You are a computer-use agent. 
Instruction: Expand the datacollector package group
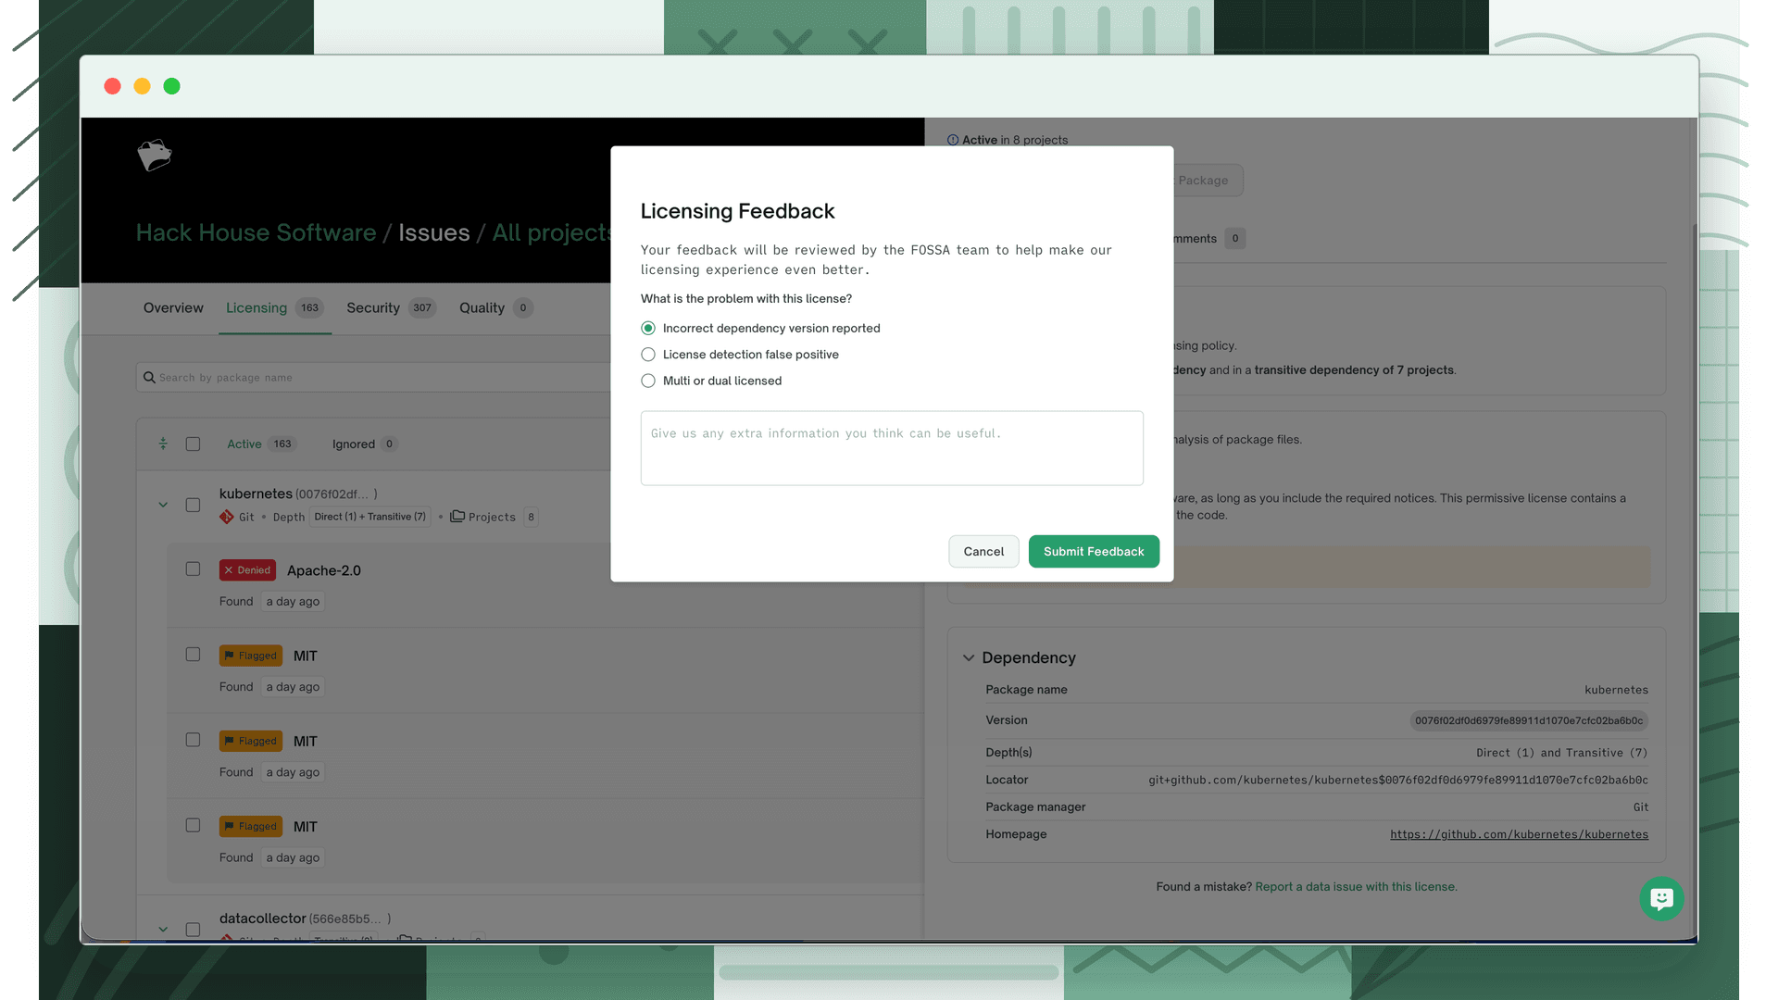(x=163, y=929)
